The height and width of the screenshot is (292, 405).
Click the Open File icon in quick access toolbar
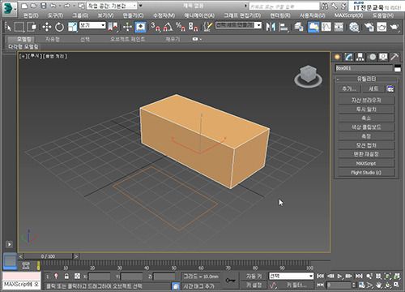(33, 6)
